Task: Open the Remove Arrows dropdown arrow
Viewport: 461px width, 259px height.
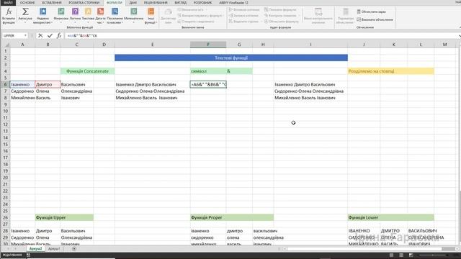Action: (261, 22)
